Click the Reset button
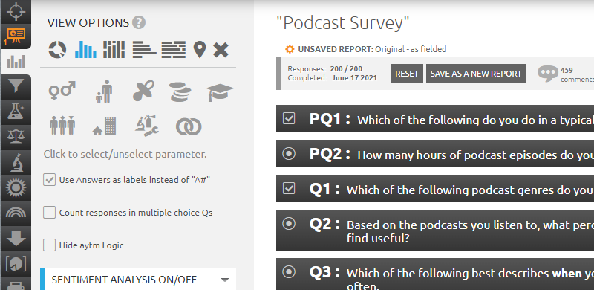 406,74
